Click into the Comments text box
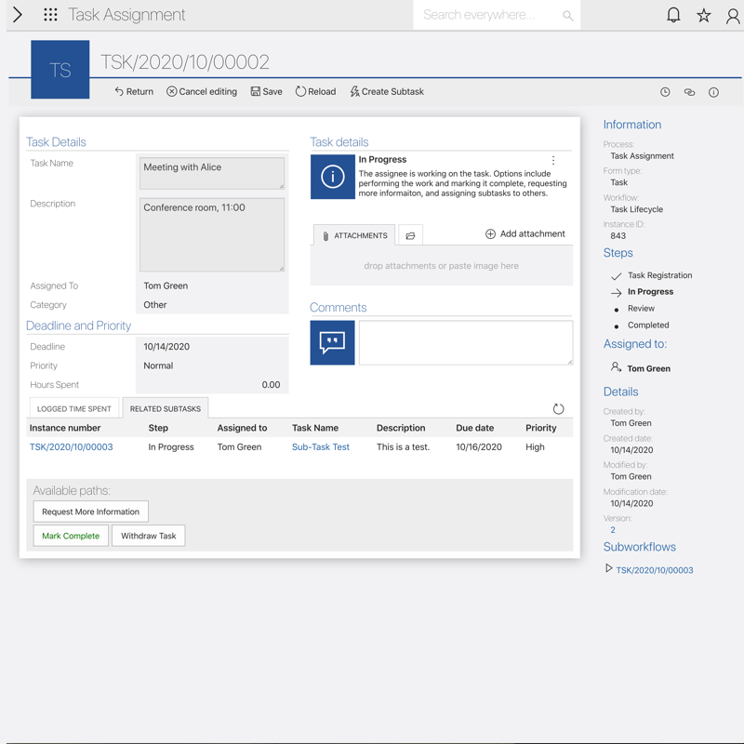This screenshot has width=744, height=744. pyautogui.click(x=465, y=342)
